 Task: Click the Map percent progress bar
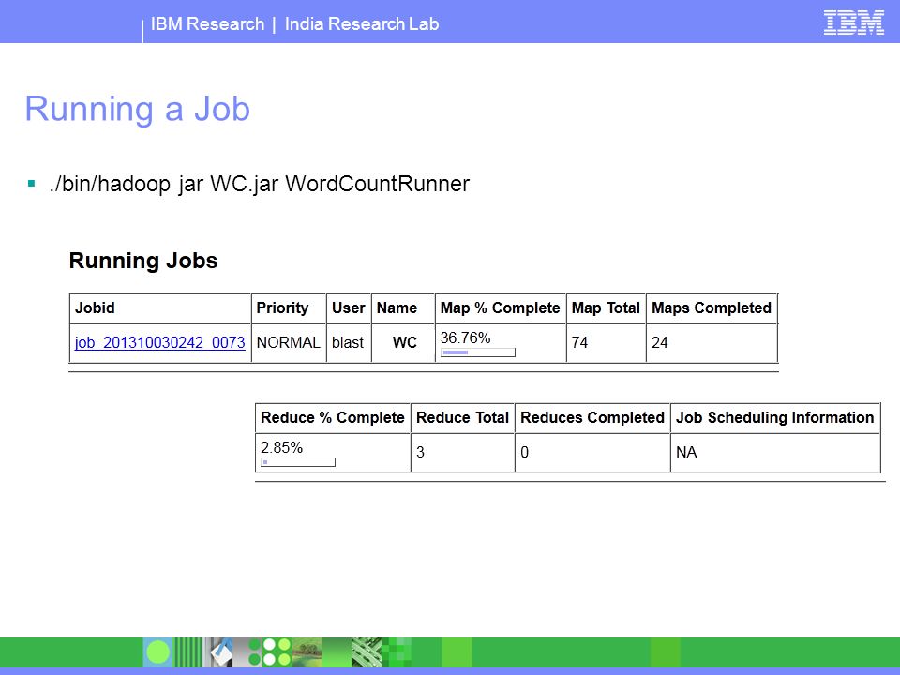477,352
